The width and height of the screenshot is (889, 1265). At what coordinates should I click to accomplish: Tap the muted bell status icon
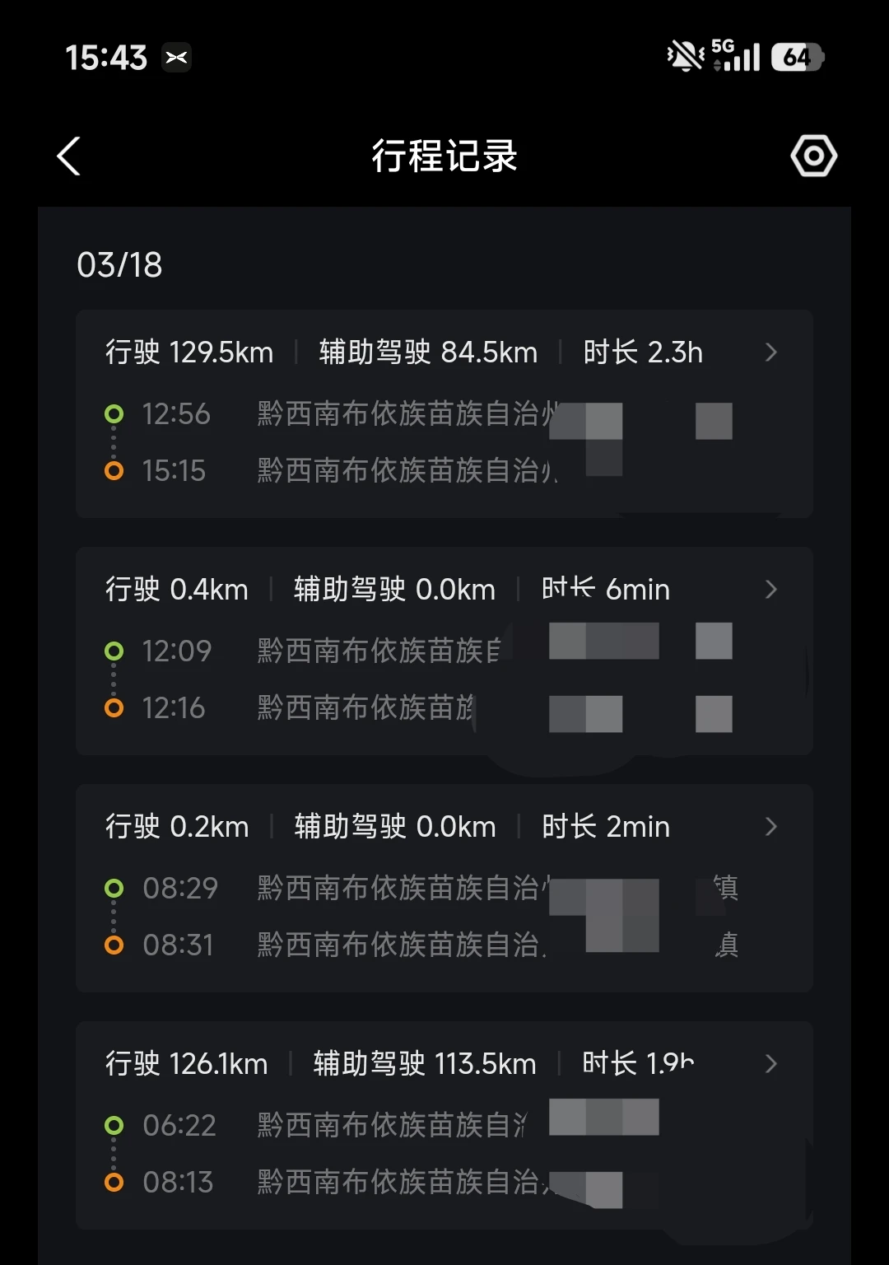685,57
